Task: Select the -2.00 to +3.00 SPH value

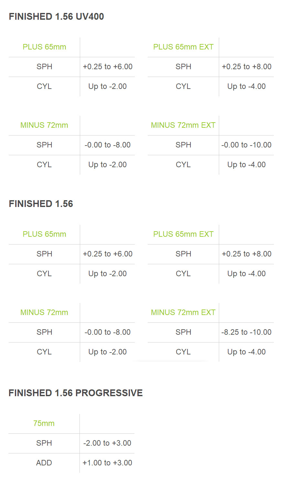Action: point(107,443)
